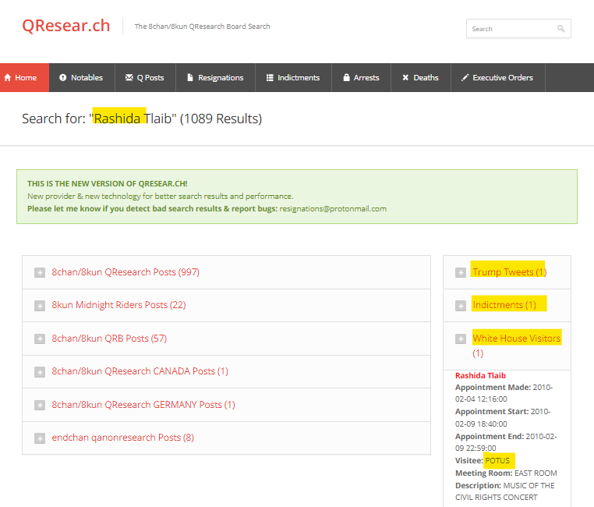Open the Executive Orders menu item
The height and width of the screenshot is (507, 594).
click(498, 78)
